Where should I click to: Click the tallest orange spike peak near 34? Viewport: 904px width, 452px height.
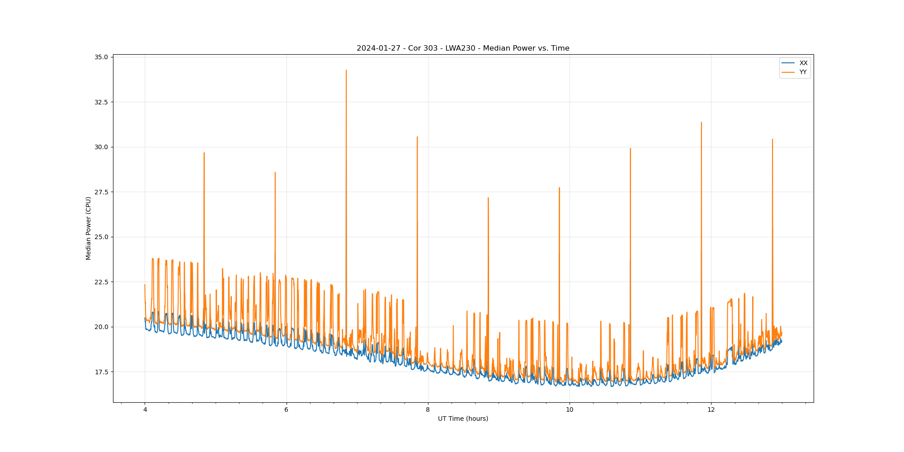[x=346, y=71]
